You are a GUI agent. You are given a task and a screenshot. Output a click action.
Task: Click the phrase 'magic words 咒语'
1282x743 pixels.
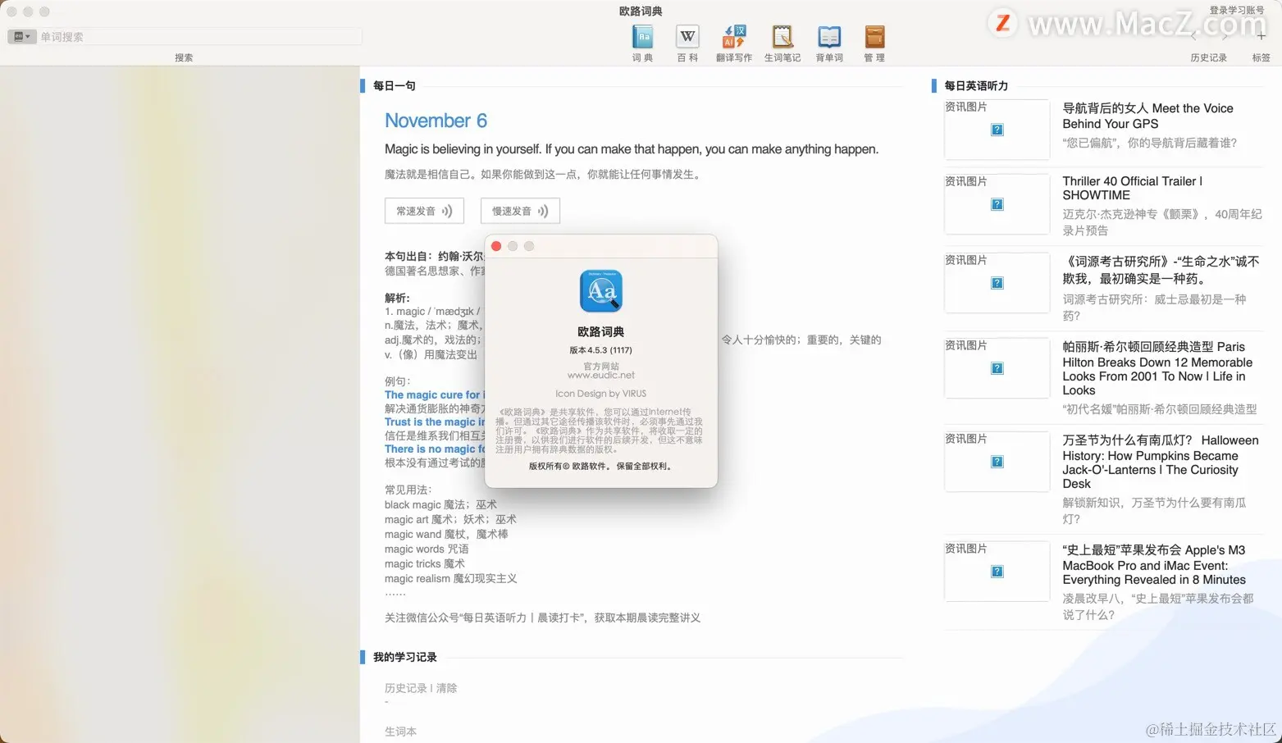coord(427,549)
